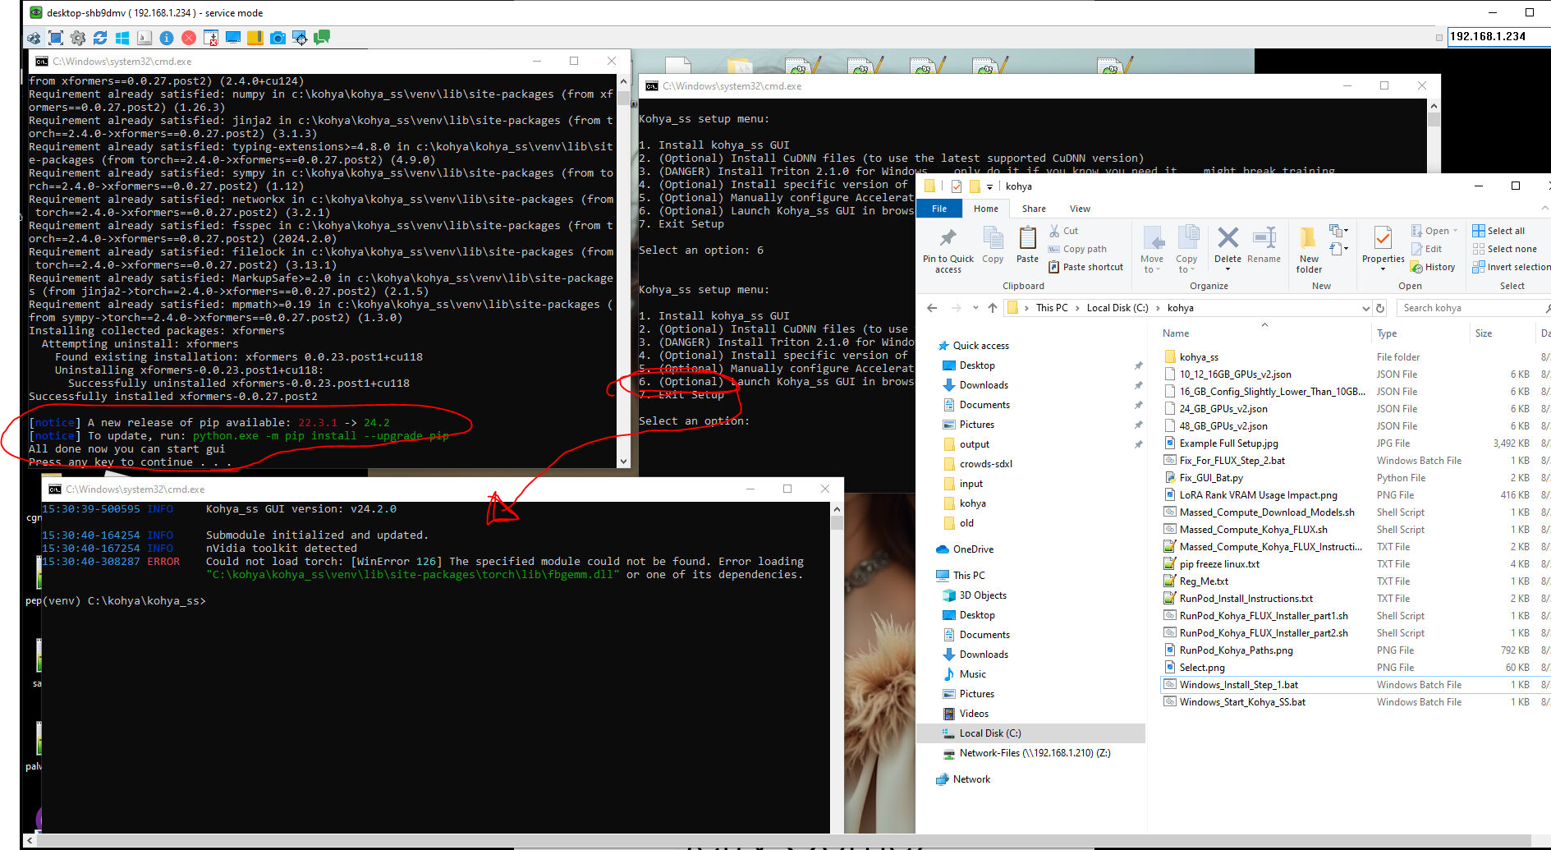The image size is (1551, 850).
Task: Click the address bar refresh icon
Action: [1380, 308]
